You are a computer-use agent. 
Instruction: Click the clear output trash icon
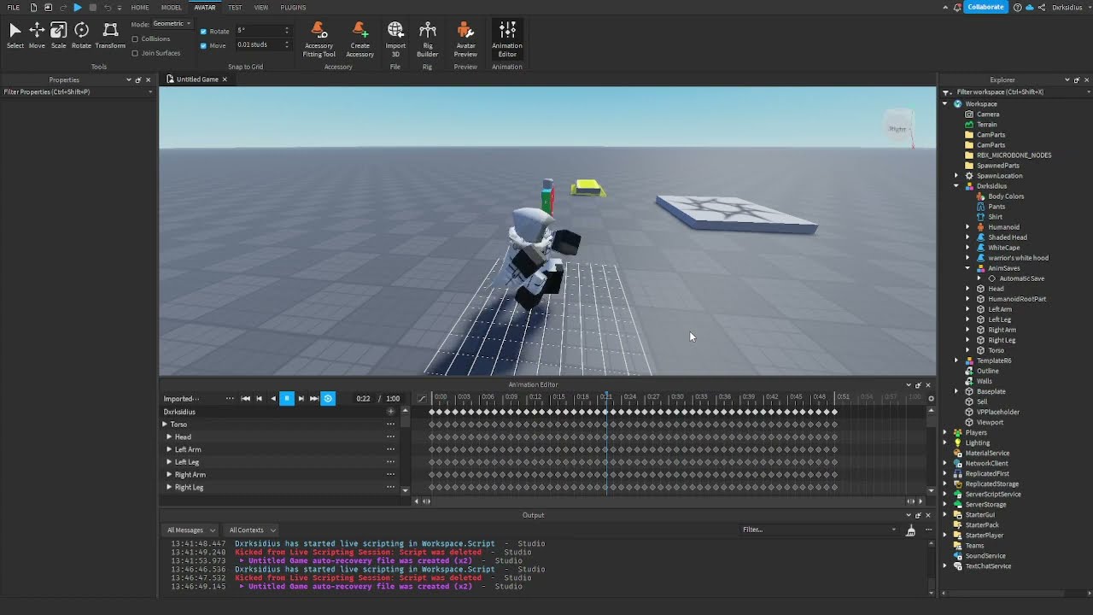pyautogui.click(x=910, y=530)
